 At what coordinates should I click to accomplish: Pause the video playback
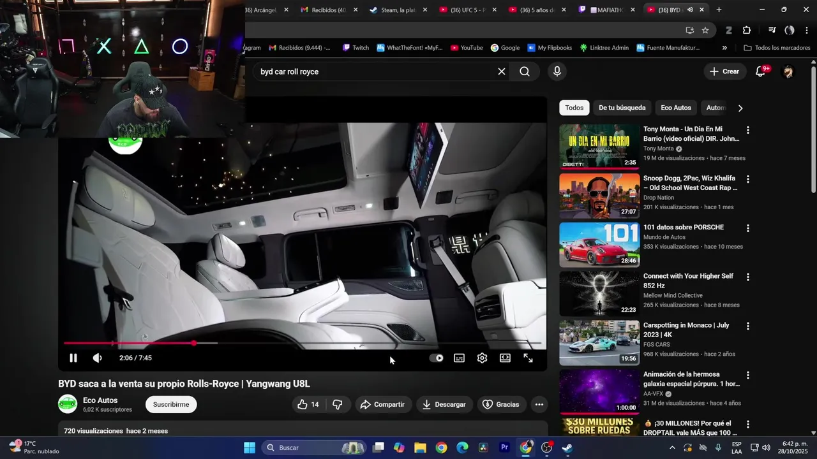73,358
